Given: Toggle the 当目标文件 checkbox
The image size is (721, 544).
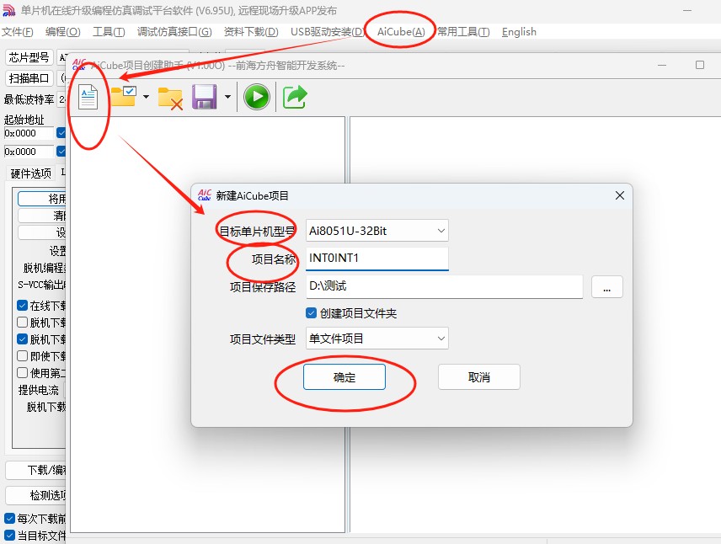Looking at the screenshot, I should (9, 536).
